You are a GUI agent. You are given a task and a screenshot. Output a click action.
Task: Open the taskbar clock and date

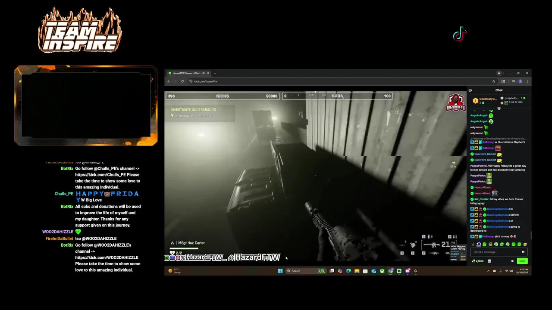click(x=522, y=271)
